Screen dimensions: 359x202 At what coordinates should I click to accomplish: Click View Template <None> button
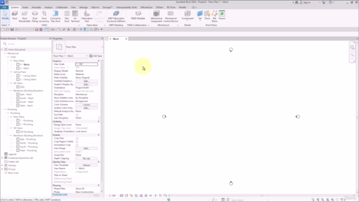pyautogui.click(x=86, y=165)
